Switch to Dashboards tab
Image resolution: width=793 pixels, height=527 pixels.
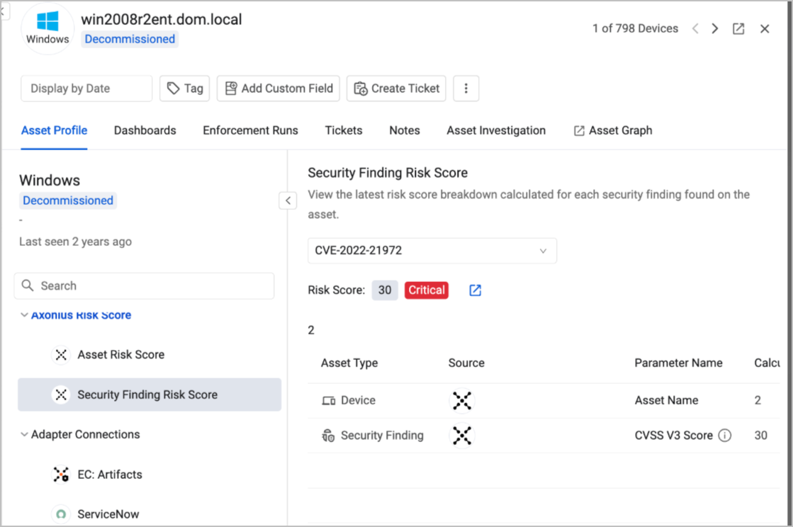145,130
